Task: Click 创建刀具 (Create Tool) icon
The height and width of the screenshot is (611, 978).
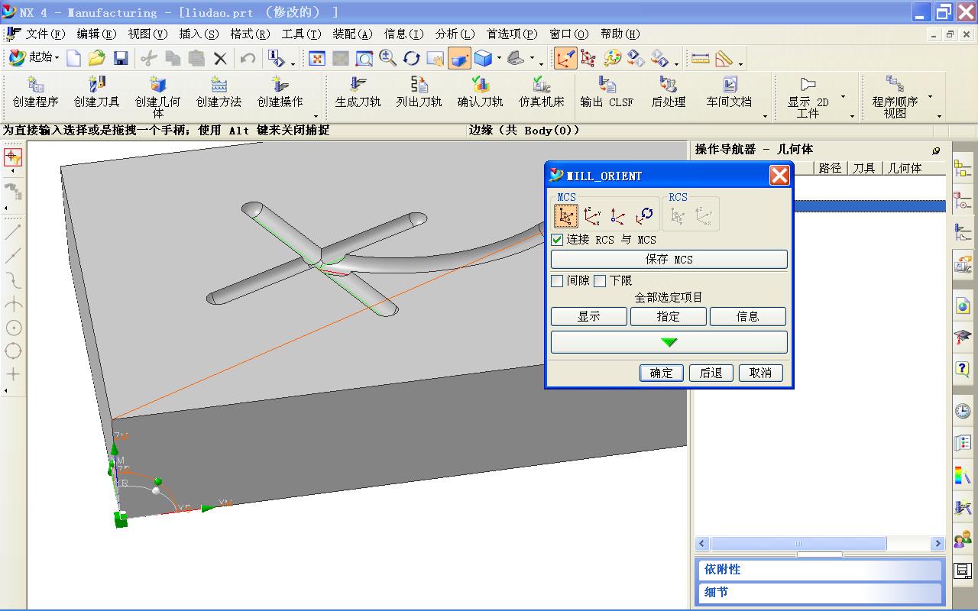Action: [97, 92]
